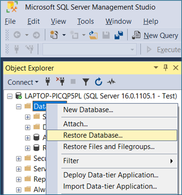Choose Restore Database... from context menu

point(112,135)
